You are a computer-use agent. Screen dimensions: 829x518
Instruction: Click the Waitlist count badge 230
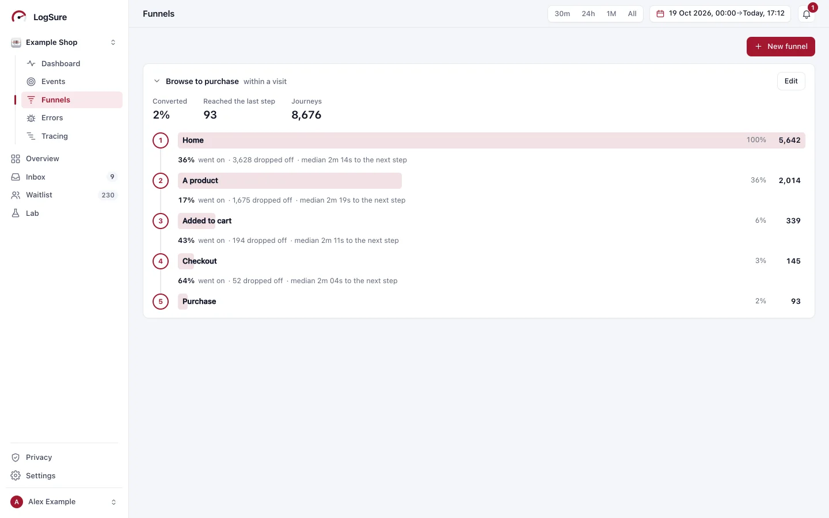(x=108, y=195)
